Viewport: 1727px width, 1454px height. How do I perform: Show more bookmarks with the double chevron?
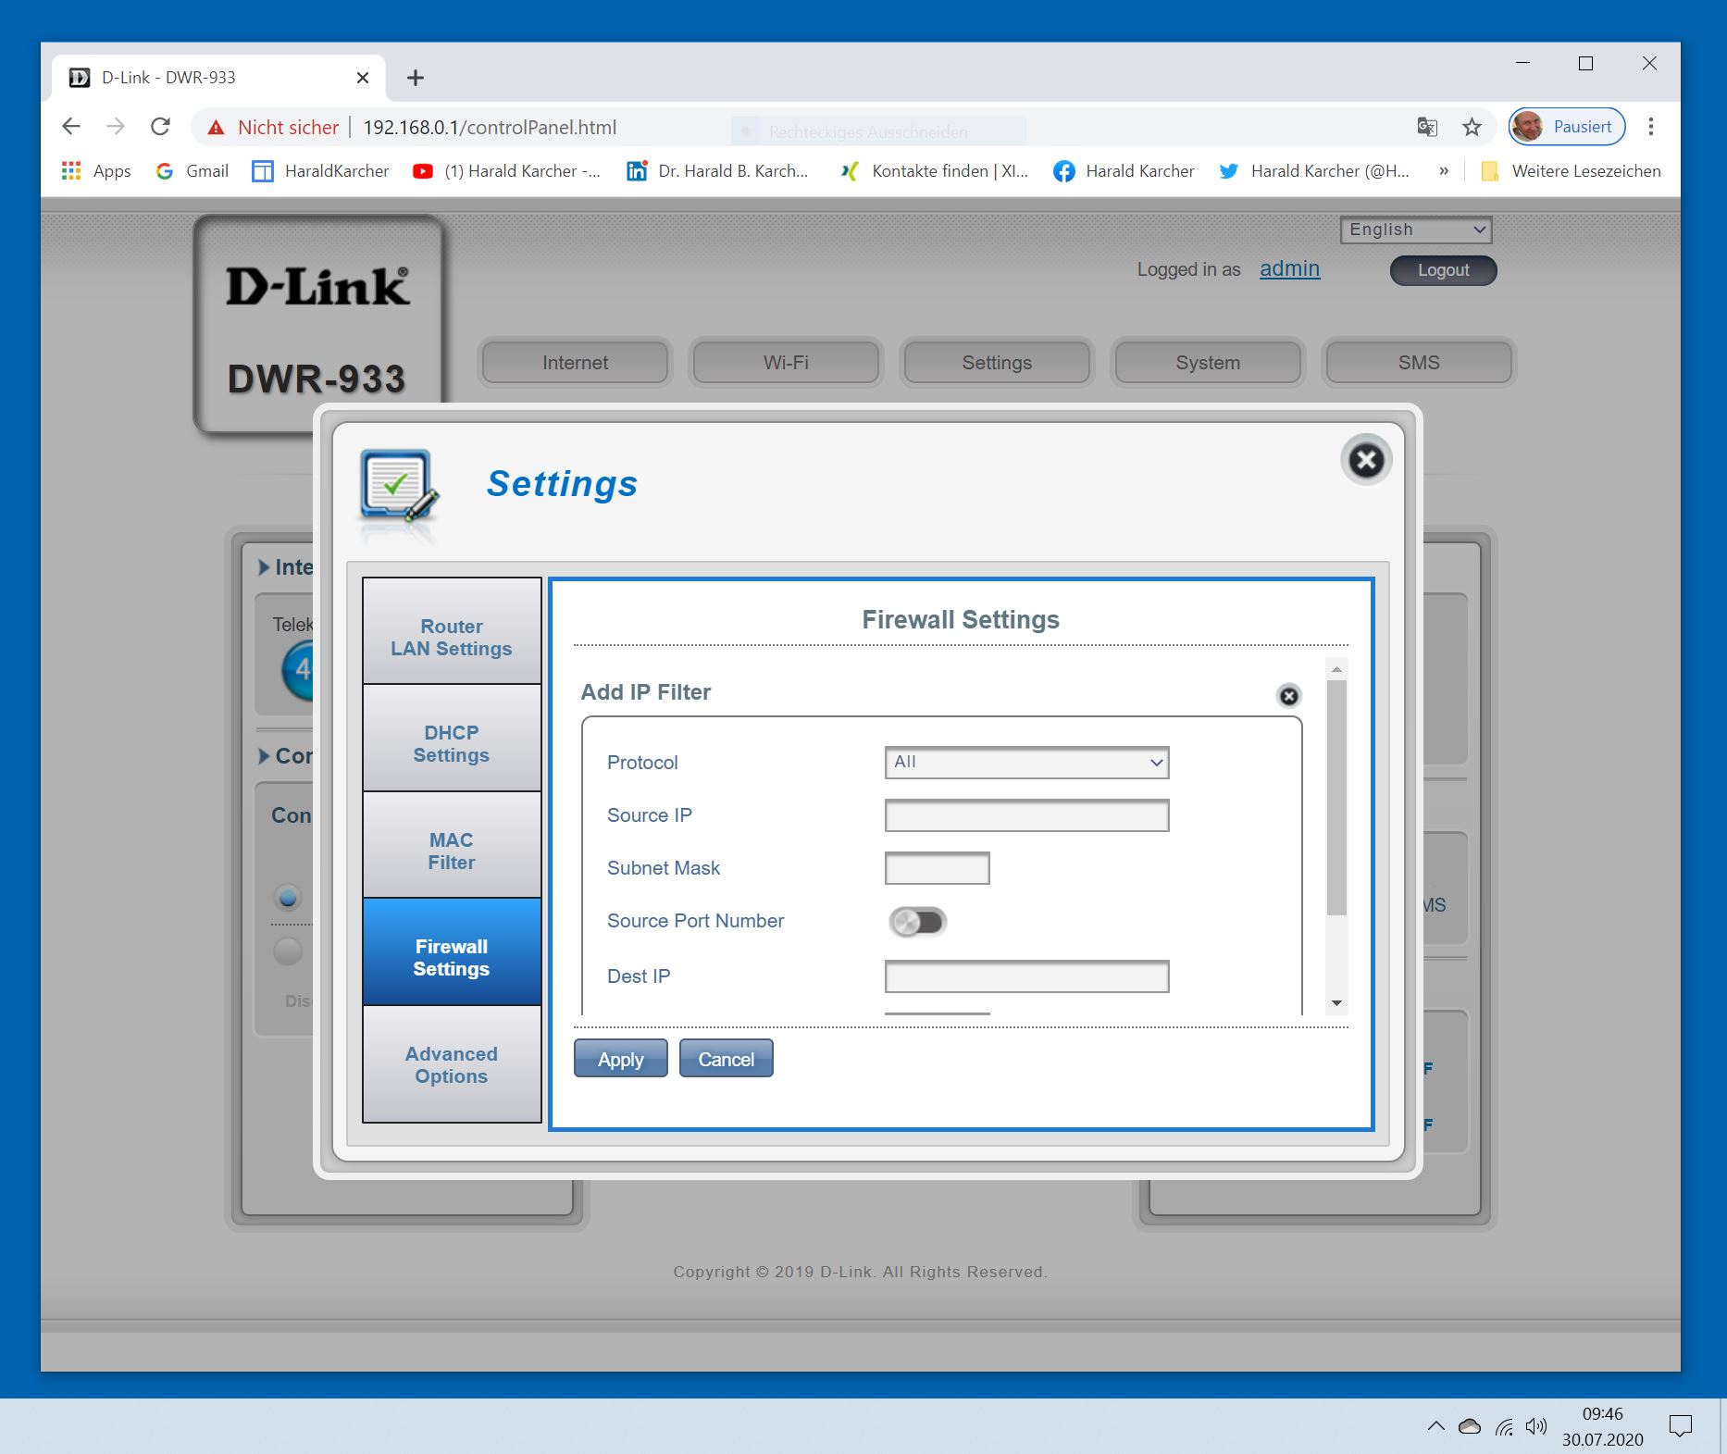pyautogui.click(x=1443, y=171)
